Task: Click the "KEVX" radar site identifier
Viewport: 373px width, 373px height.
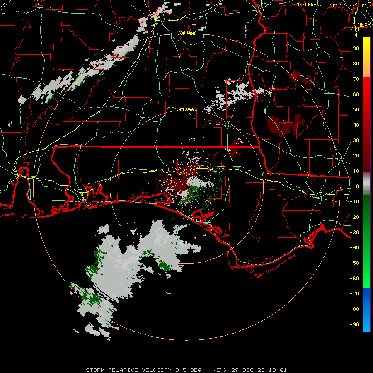Action: pos(220,370)
